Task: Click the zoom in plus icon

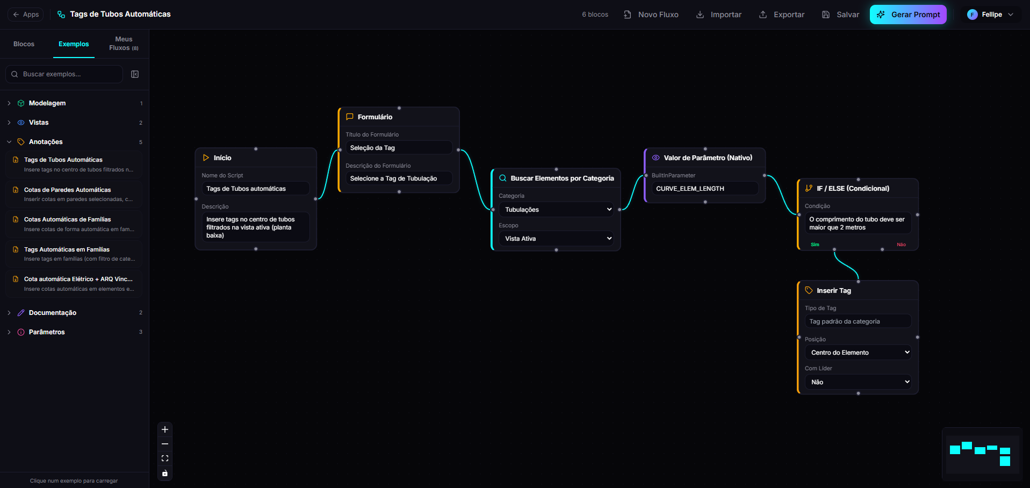Action: click(165, 429)
